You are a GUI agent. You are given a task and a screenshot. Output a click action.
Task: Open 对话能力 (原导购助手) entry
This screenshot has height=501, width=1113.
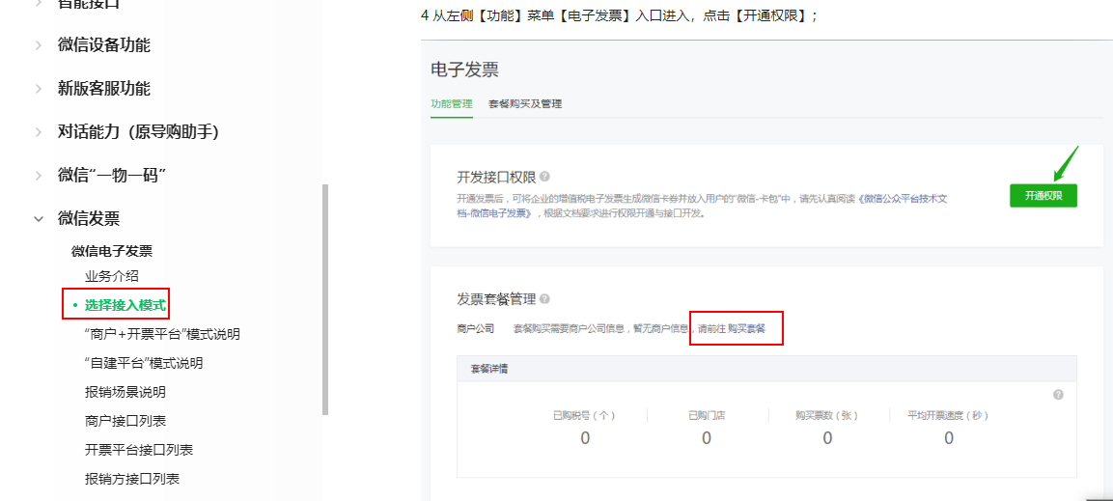click(x=138, y=132)
